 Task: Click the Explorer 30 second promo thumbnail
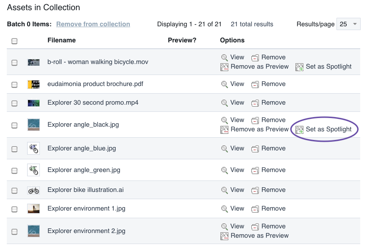tap(33, 103)
